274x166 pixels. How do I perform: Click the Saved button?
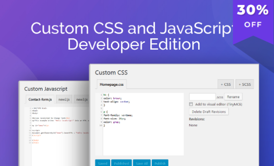[103, 163]
